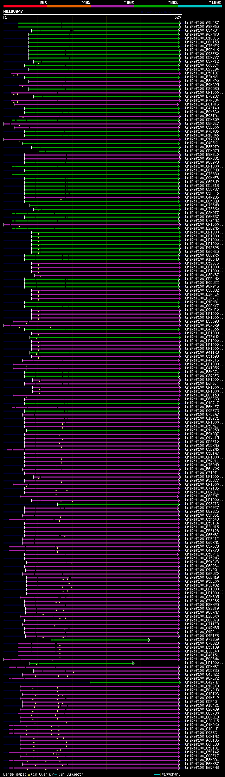Select the UniRef100_Q9WU20 label
Image resolution: width=225 pixels, height=777 pixels.
202,310
